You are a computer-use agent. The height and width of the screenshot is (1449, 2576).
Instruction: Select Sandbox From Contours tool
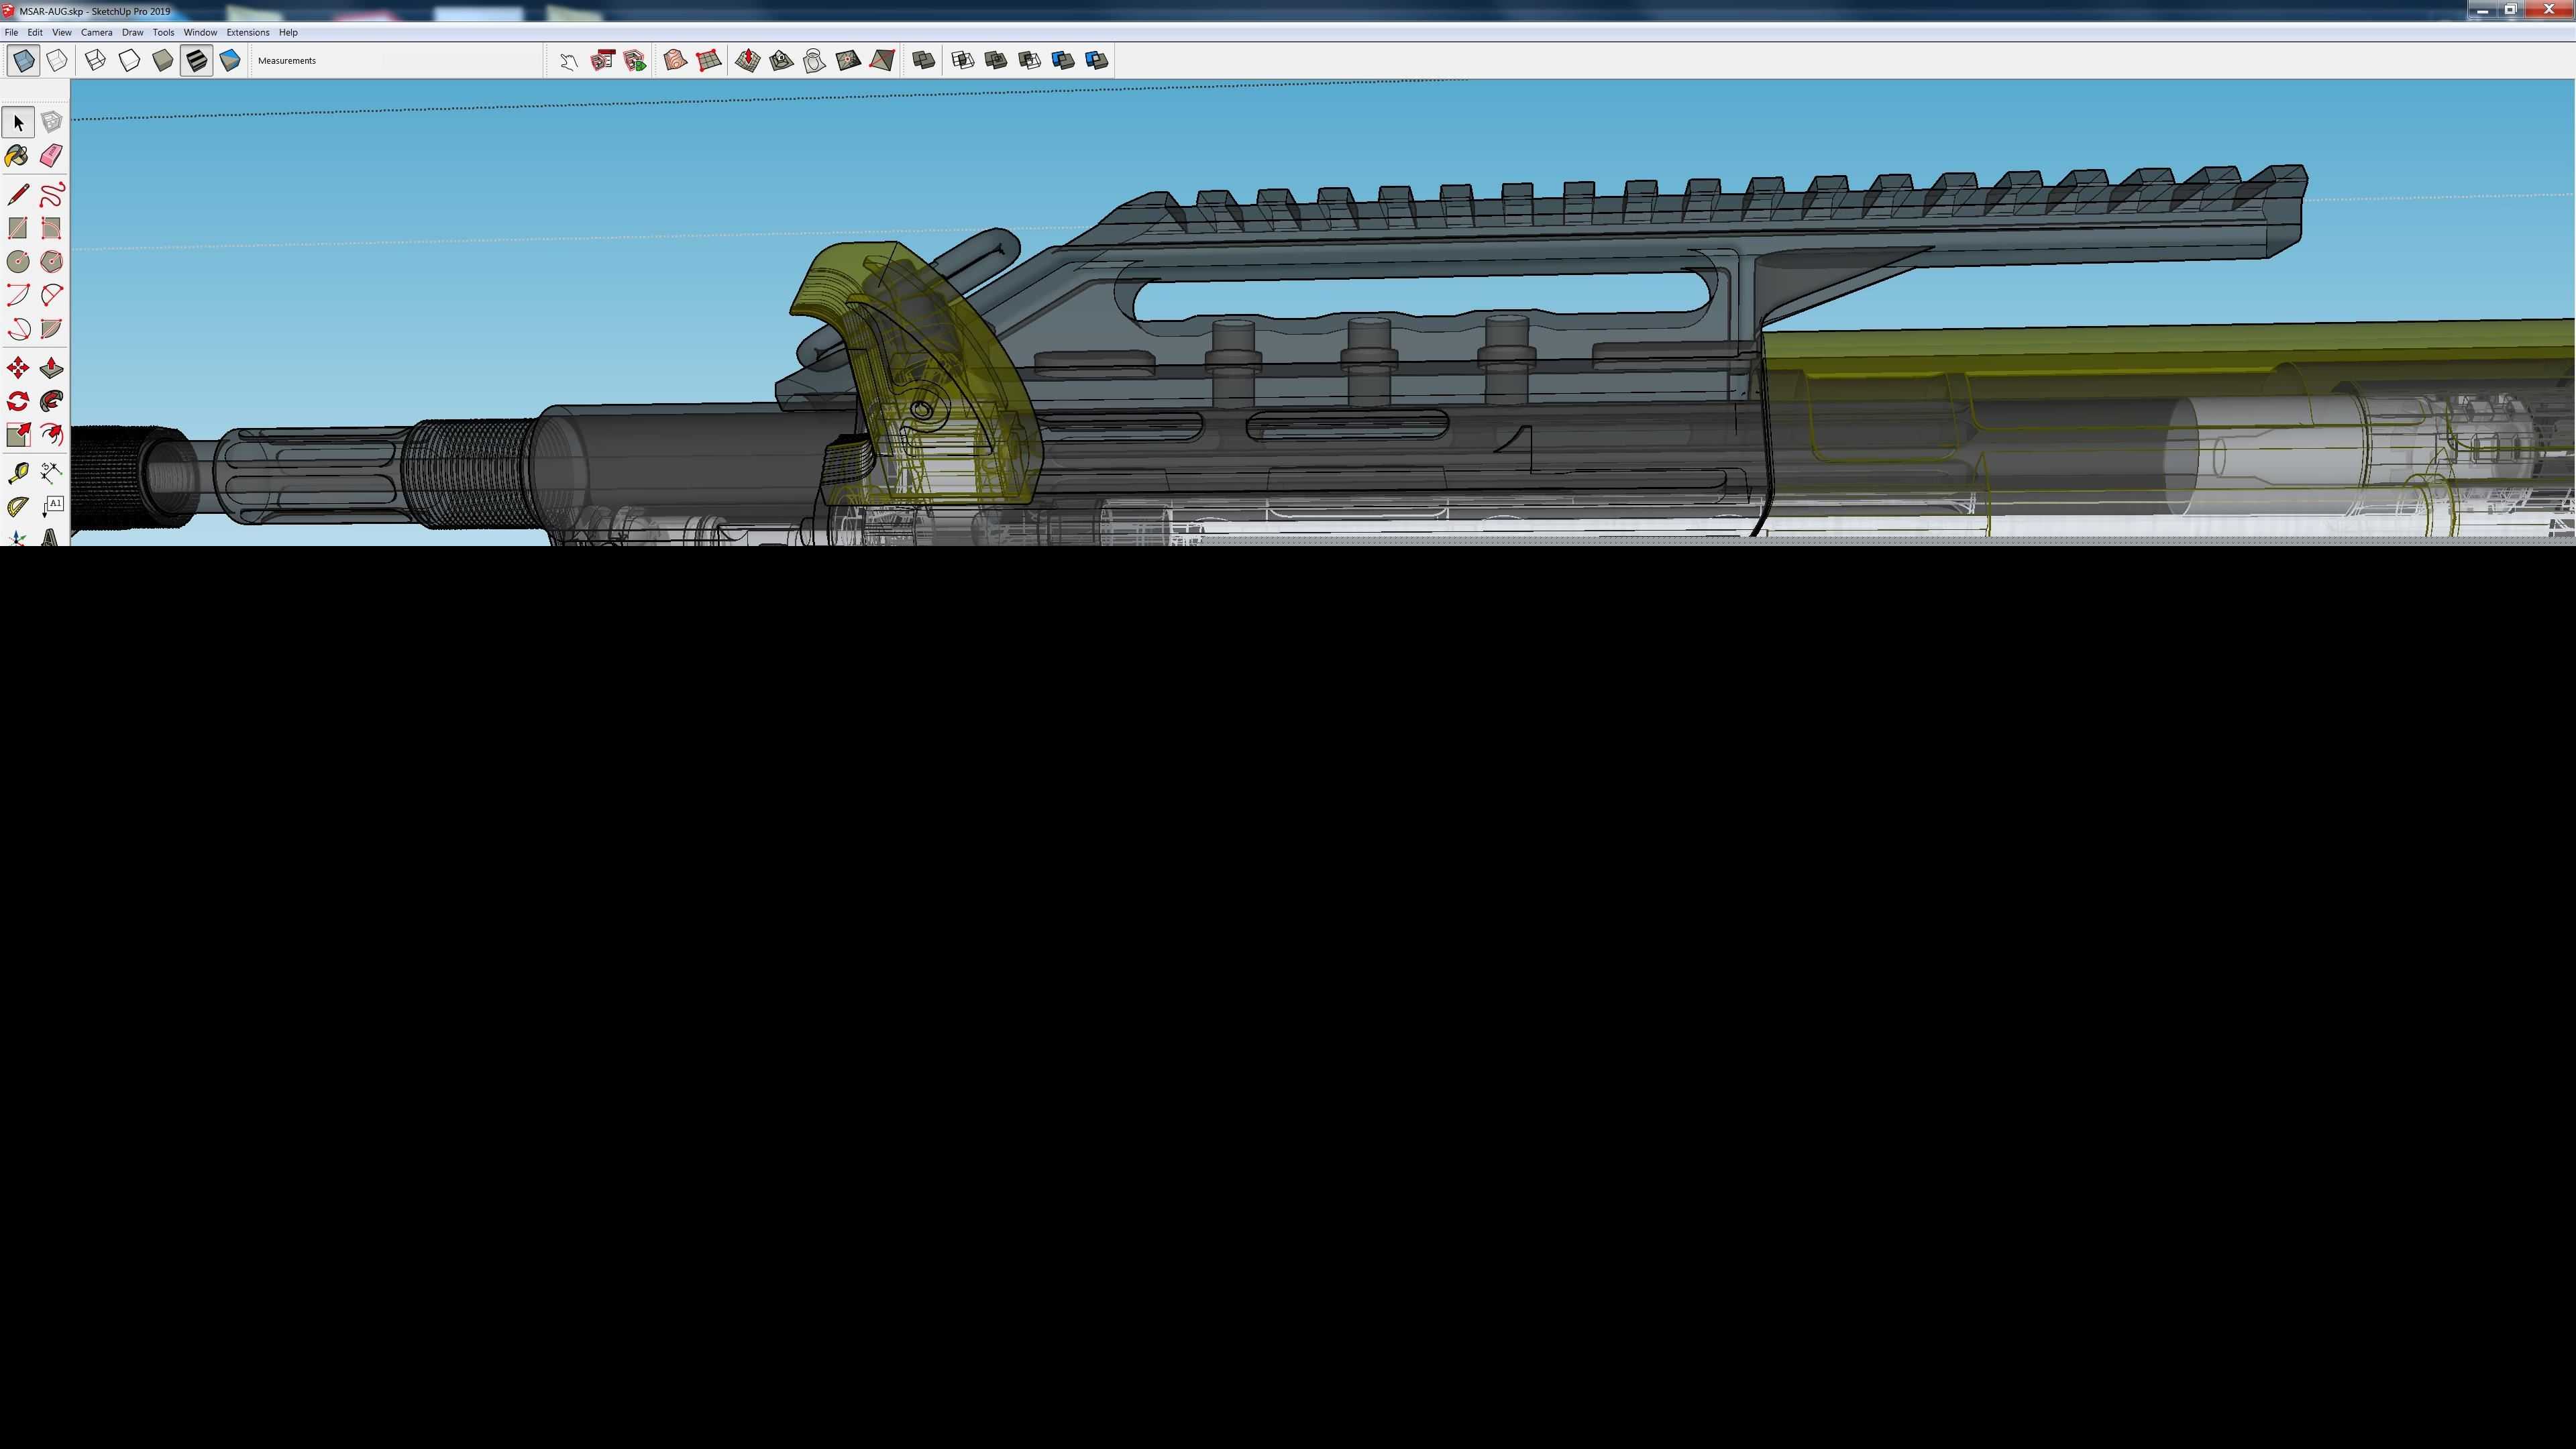click(675, 61)
